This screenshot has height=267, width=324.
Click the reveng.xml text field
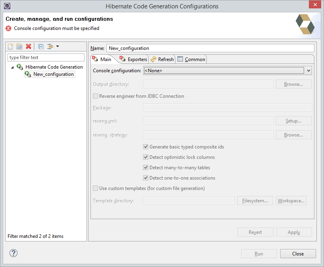tap(208, 121)
